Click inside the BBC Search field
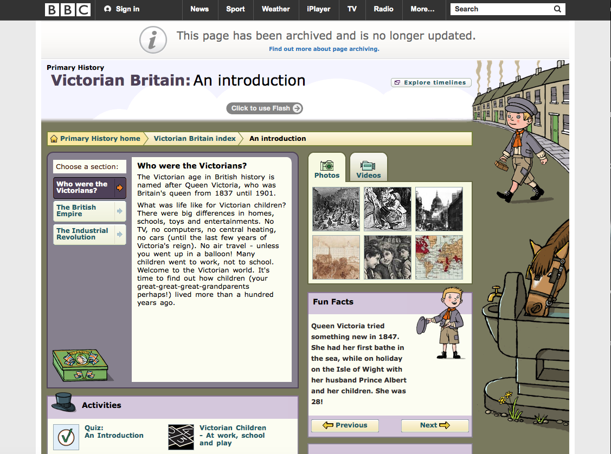Image resolution: width=611 pixels, height=454 pixels. pyautogui.click(x=499, y=9)
